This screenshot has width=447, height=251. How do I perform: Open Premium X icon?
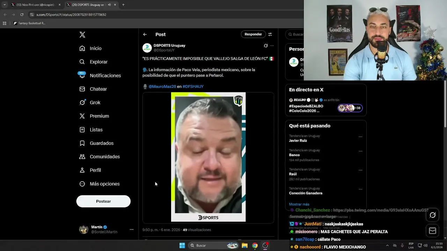pyautogui.click(x=82, y=116)
